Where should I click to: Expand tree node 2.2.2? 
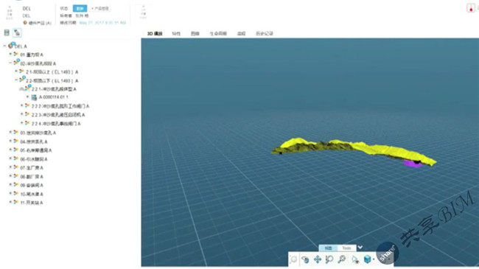coord(21,105)
